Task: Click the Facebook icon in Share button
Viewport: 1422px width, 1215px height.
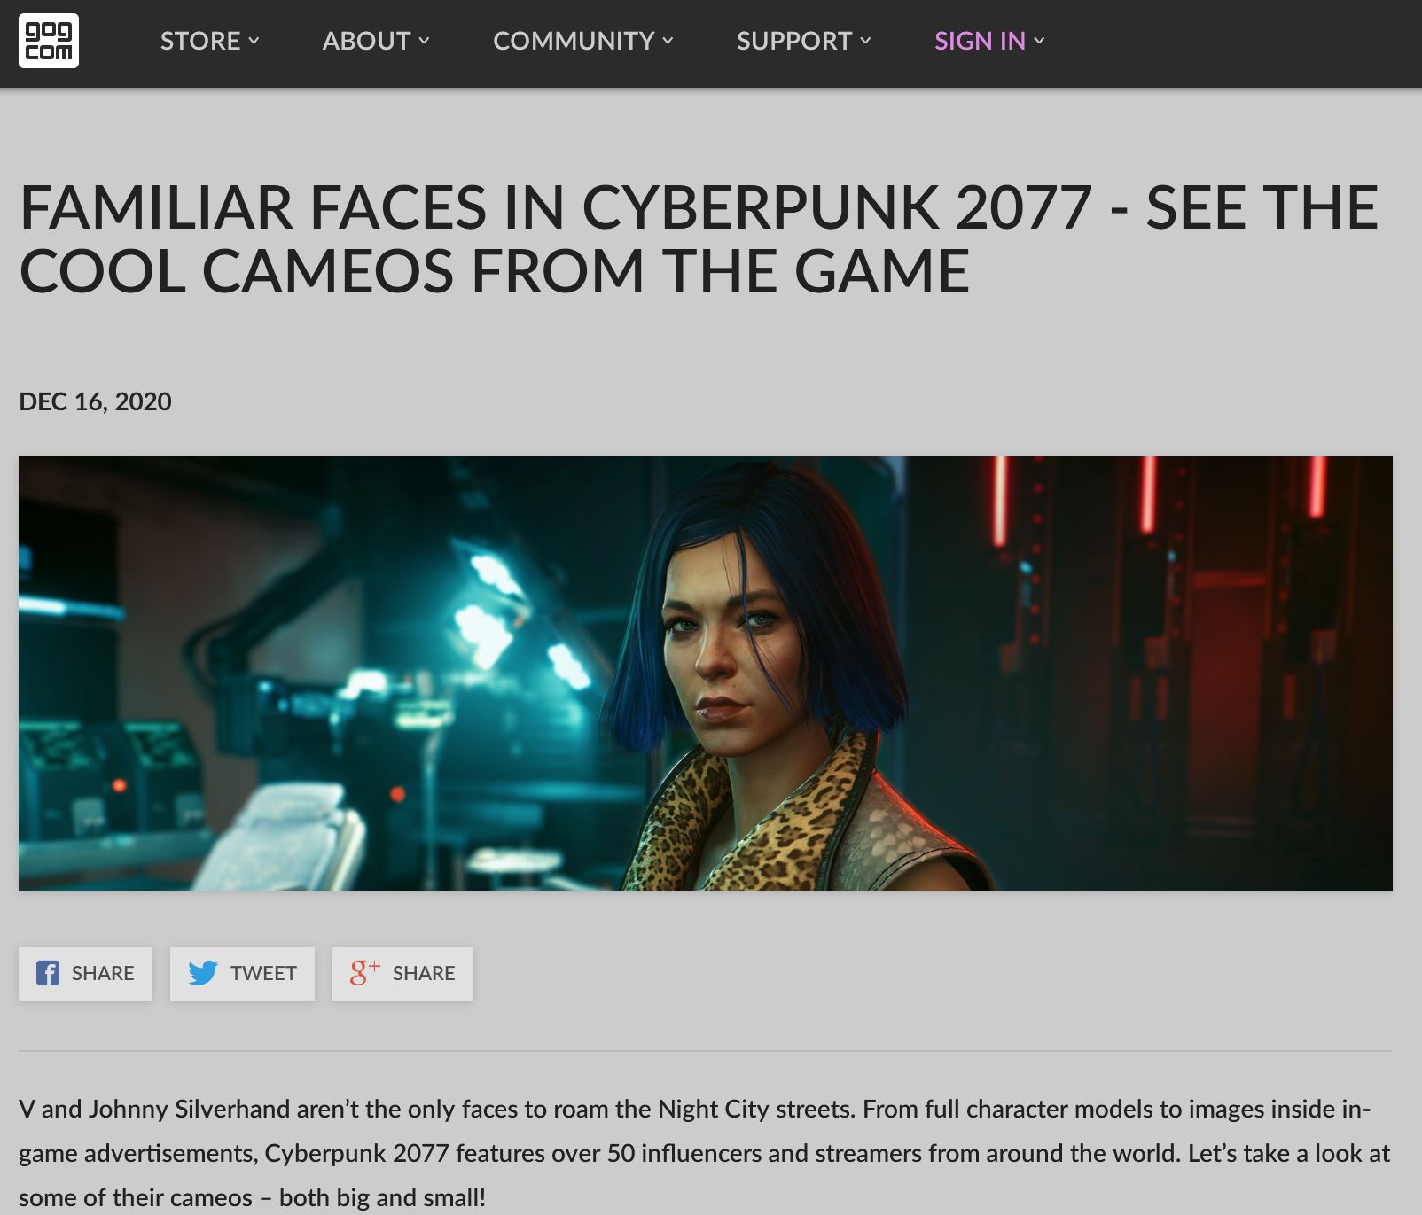Action: click(48, 973)
